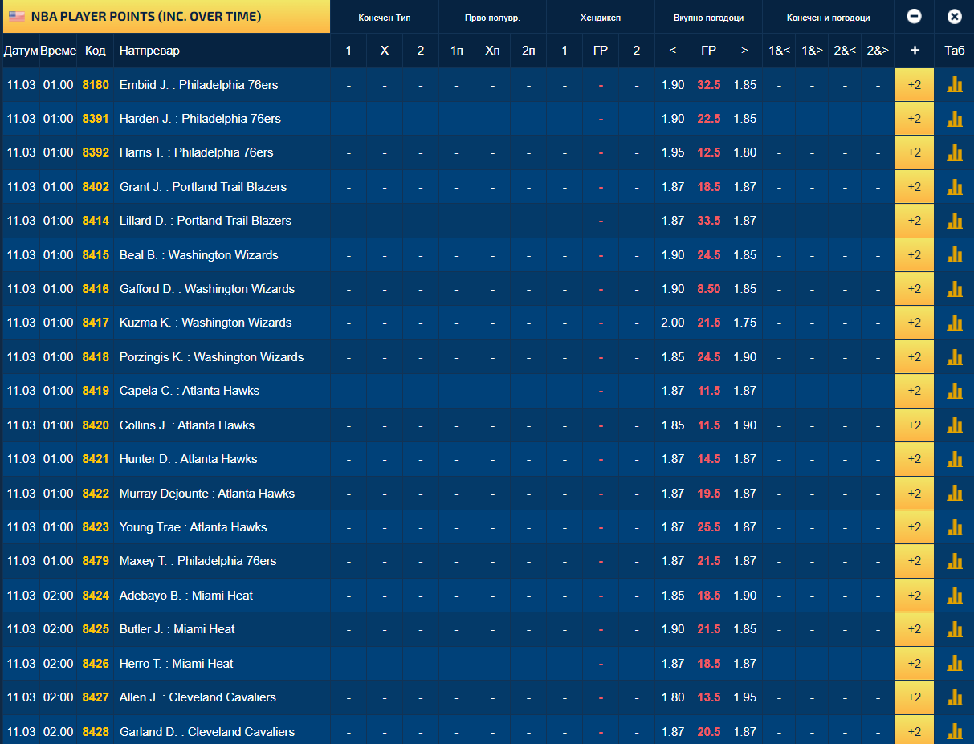Open statistics chart icon for Hunter D.
The height and width of the screenshot is (744, 974).
tap(955, 459)
